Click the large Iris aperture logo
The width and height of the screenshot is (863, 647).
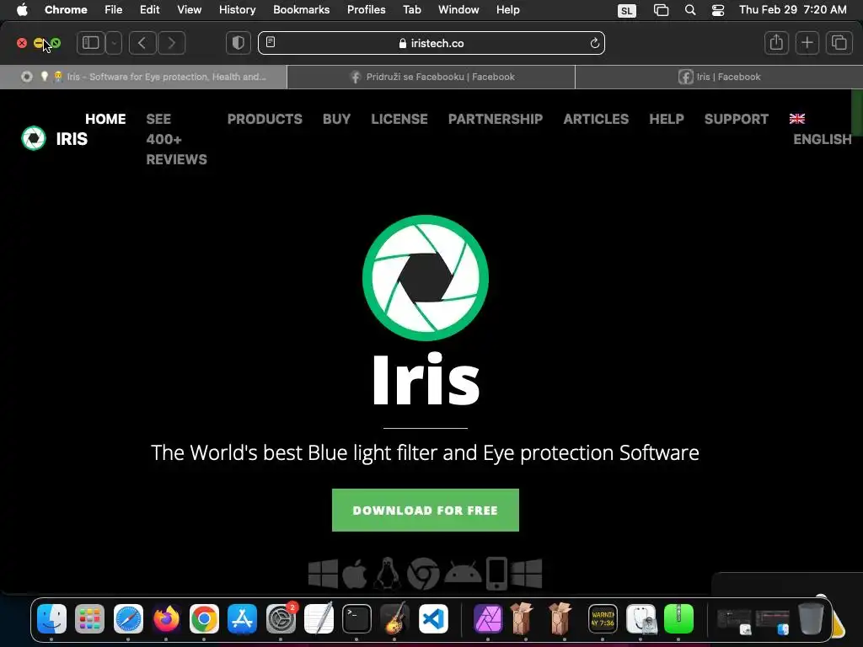coord(426,278)
